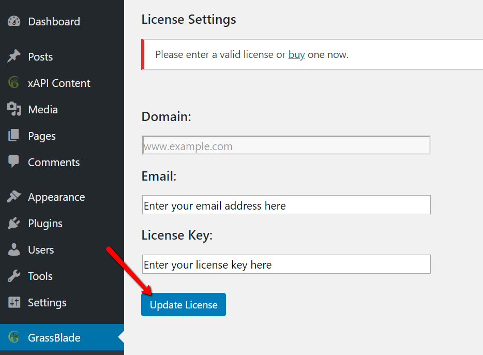Click the xAPI Content GrassBlade icon
The width and height of the screenshot is (483, 355).
point(14,83)
